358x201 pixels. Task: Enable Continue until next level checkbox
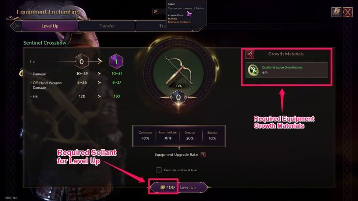pos(159,170)
